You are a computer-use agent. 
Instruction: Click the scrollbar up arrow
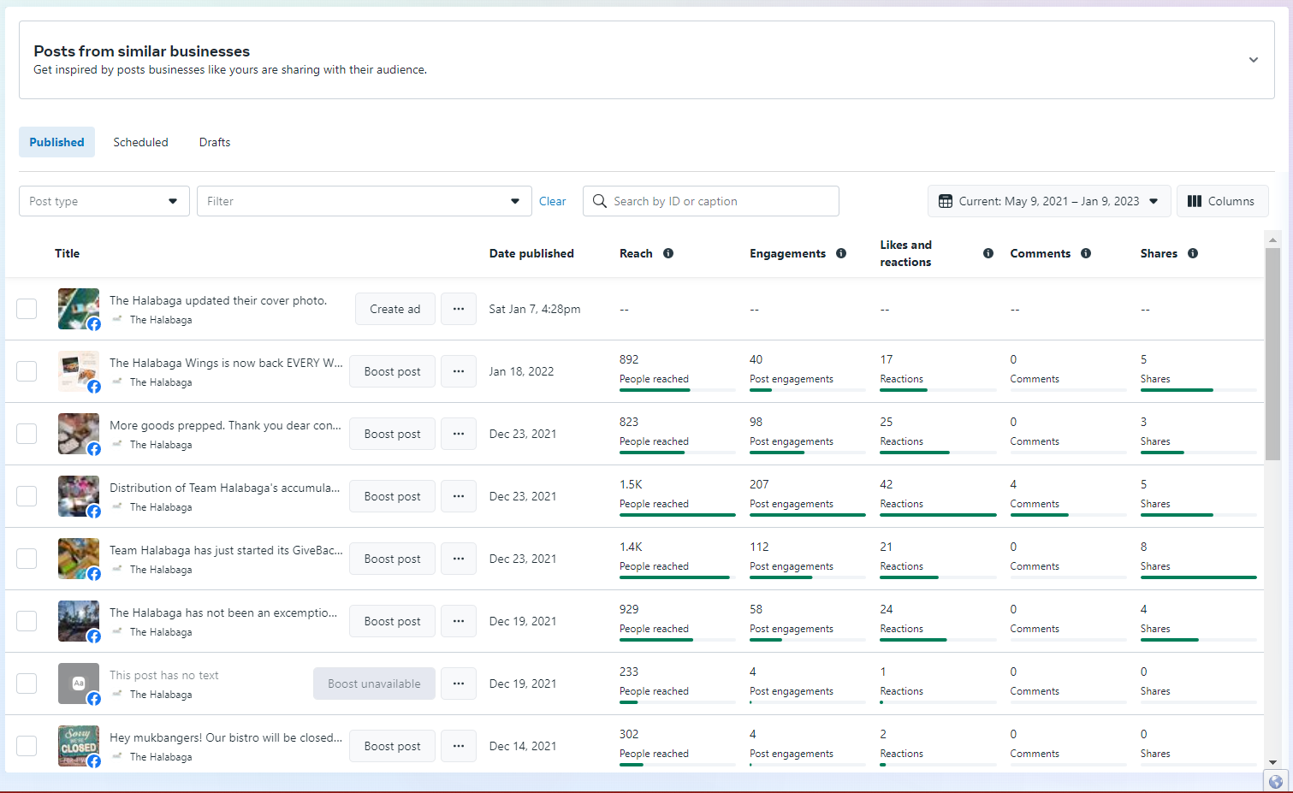pyautogui.click(x=1272, y=240)
